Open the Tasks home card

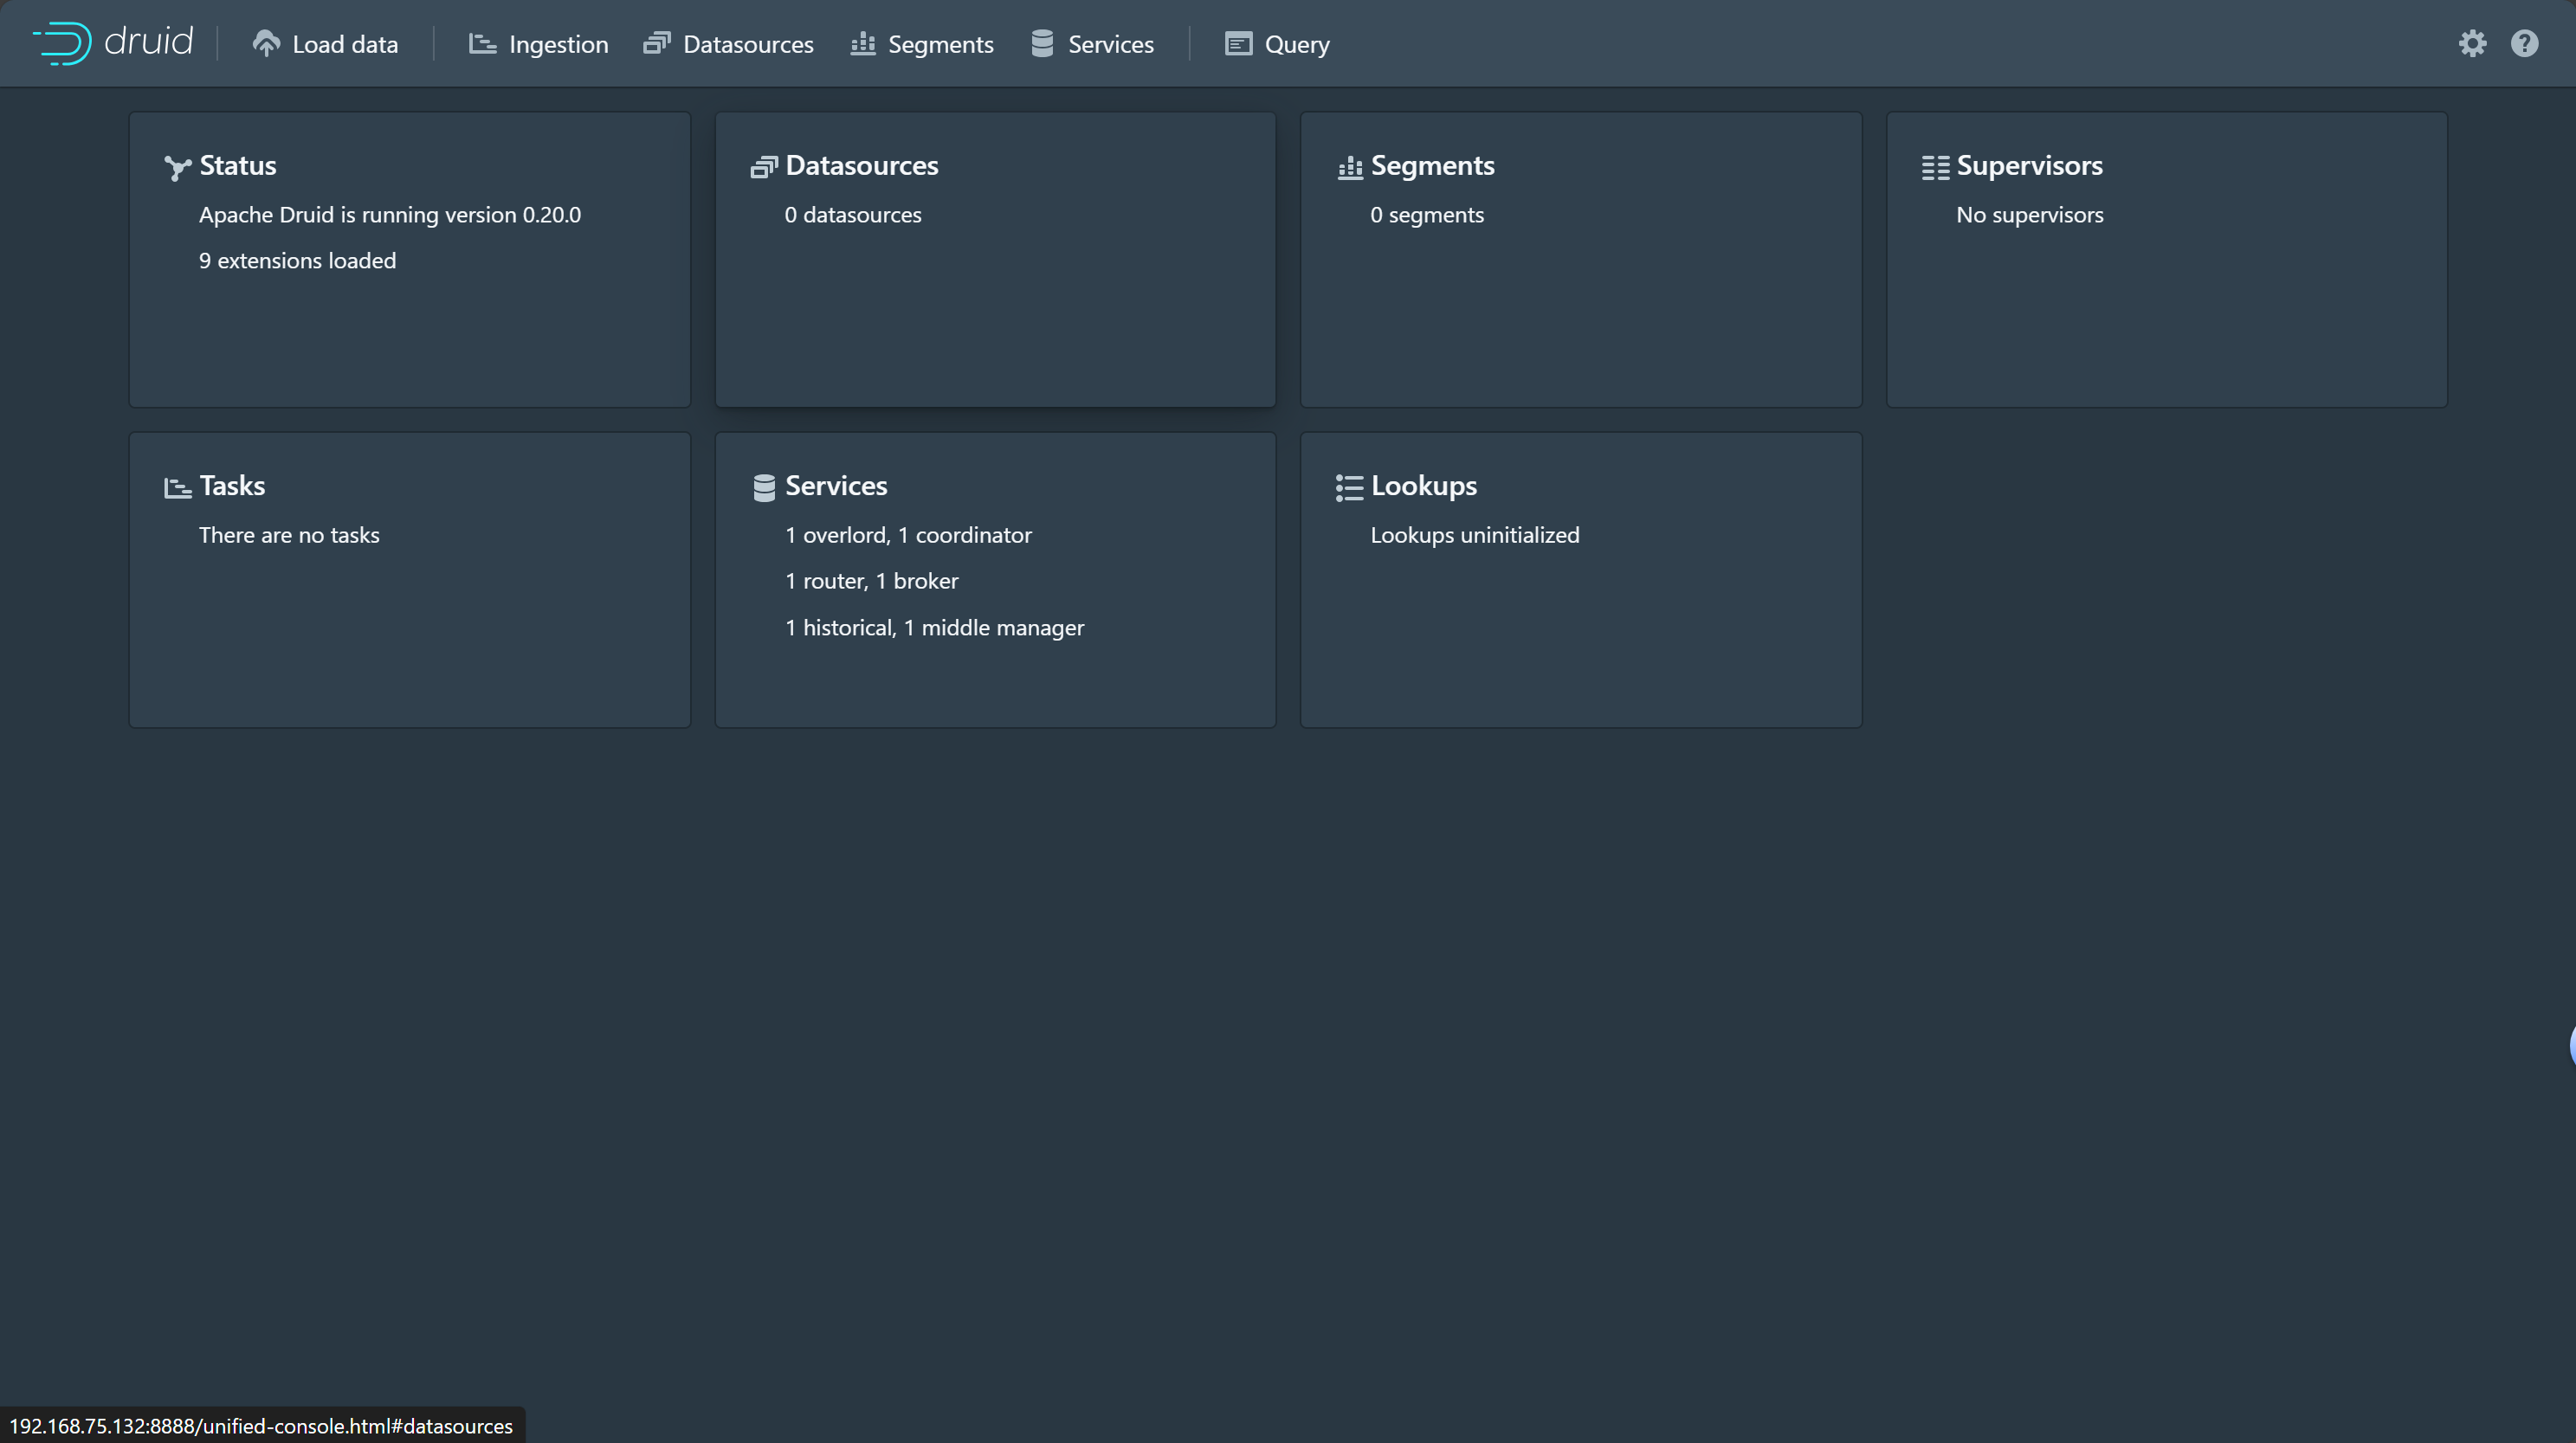point(409,579)
